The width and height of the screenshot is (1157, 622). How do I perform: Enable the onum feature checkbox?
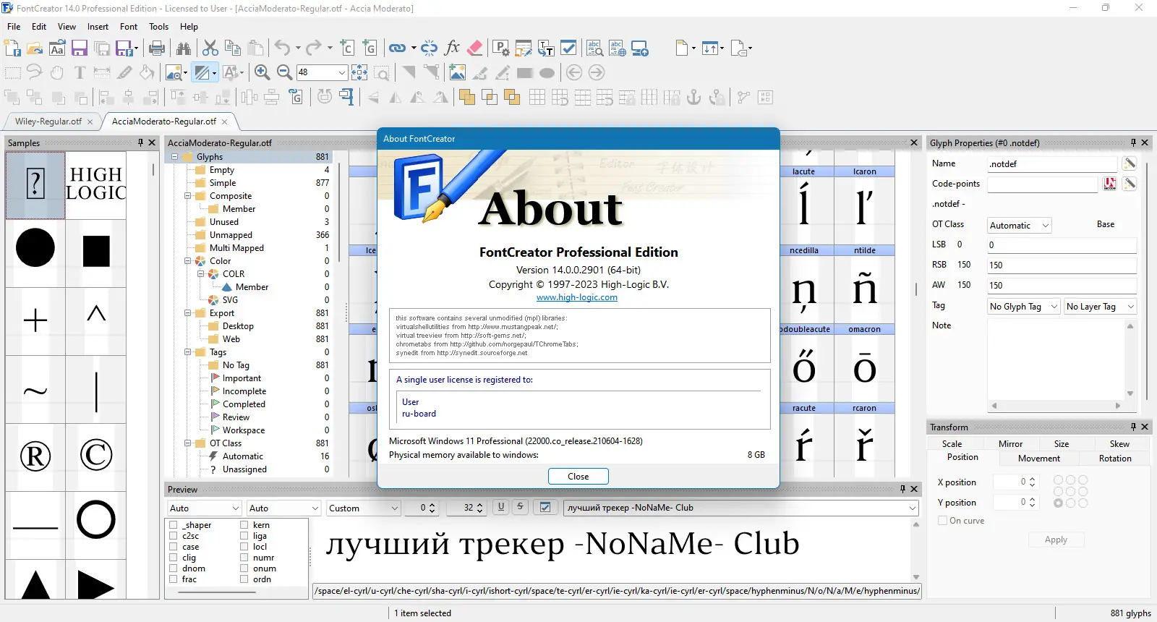click(x=244, y=568)
